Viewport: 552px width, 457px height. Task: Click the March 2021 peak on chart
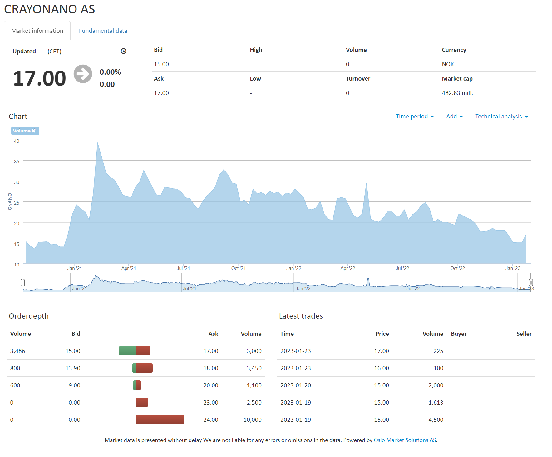click(98, 143)
